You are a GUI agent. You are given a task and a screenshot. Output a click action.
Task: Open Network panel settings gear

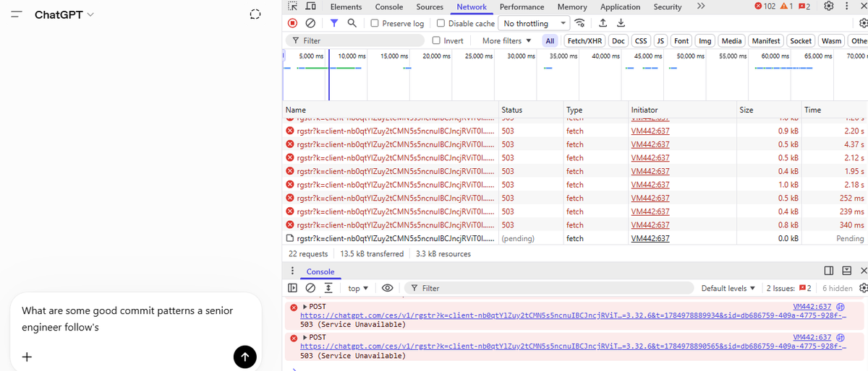[862, 23]
